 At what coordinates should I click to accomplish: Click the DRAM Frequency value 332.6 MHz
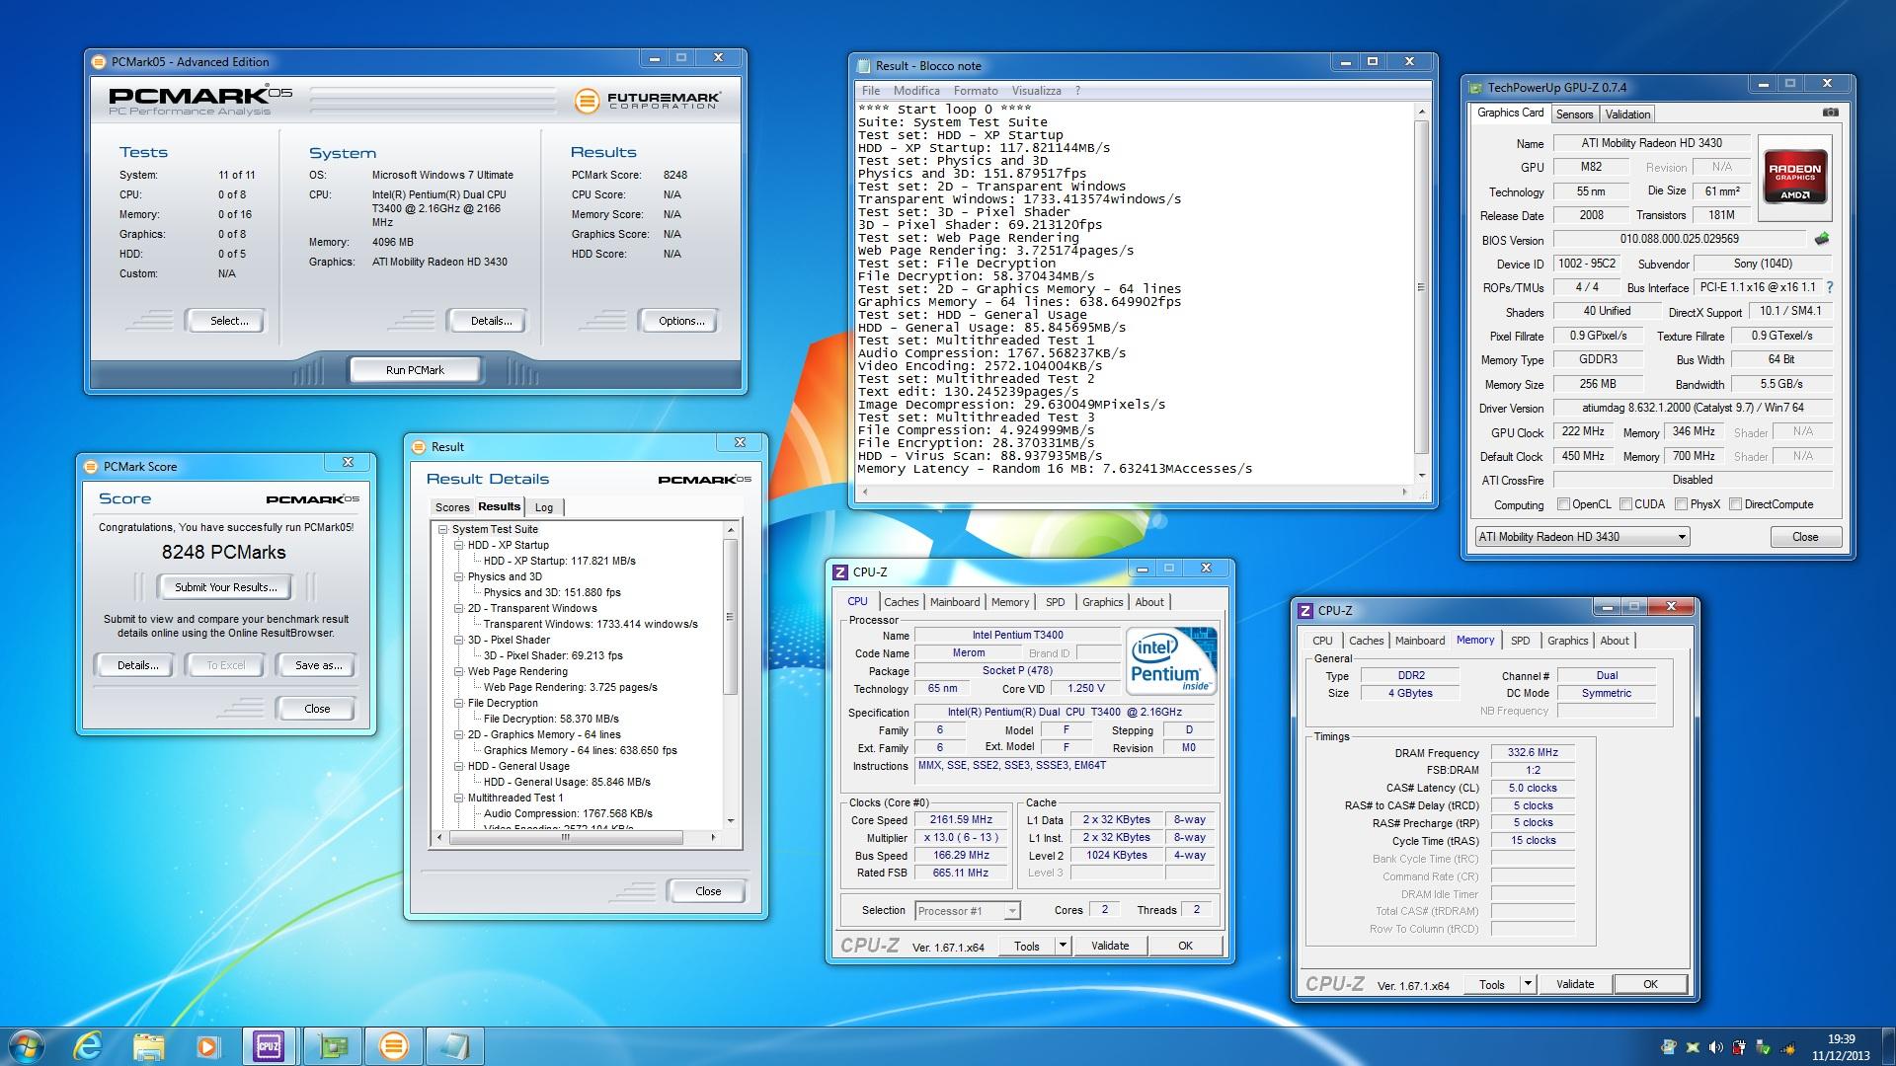coord(1533,752)
